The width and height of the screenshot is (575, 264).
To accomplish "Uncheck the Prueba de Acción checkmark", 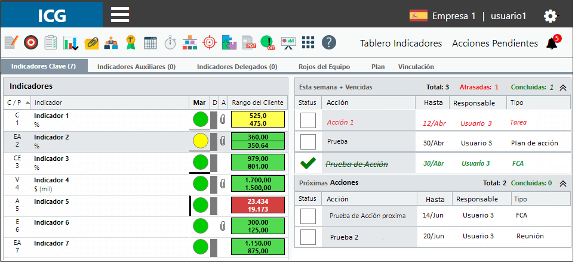I will [308, 163].
